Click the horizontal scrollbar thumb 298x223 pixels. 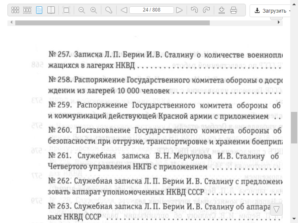coord(112,23)
